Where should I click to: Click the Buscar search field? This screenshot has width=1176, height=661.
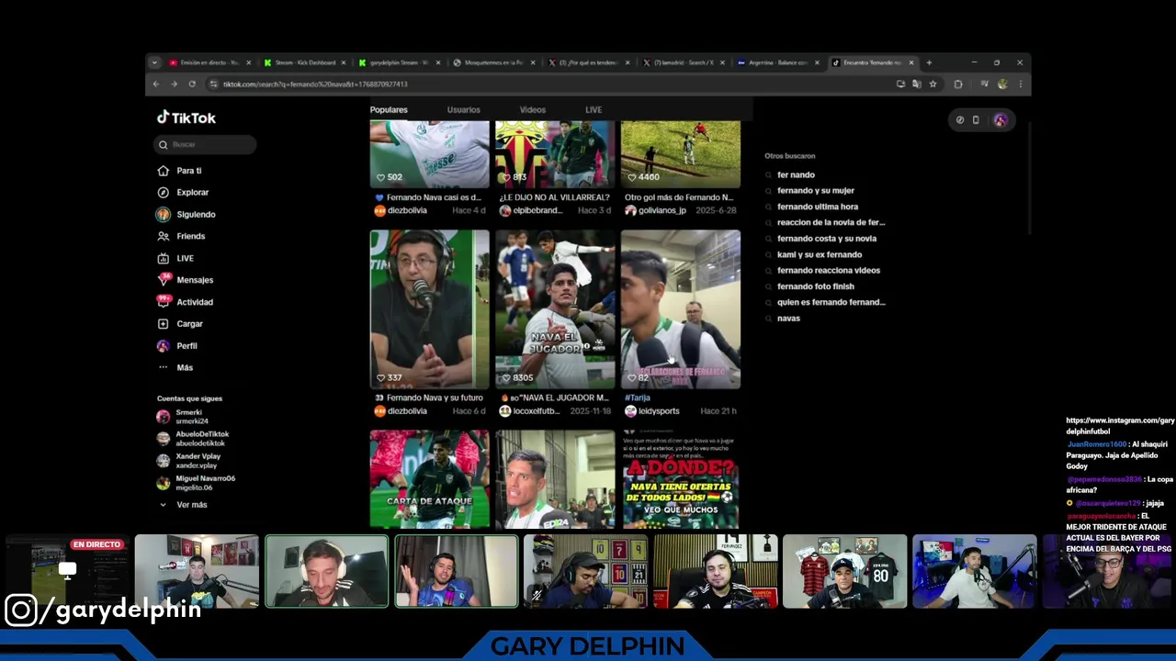coord(205,144)
